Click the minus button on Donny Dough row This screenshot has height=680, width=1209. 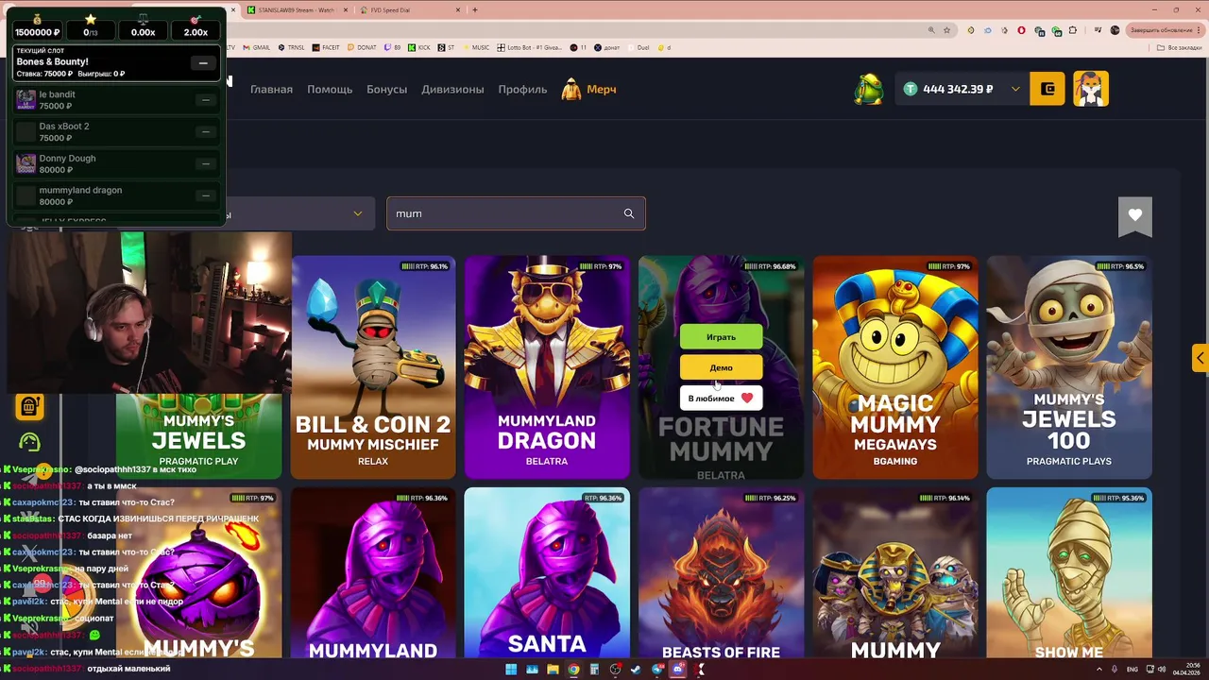click(205, 163)
